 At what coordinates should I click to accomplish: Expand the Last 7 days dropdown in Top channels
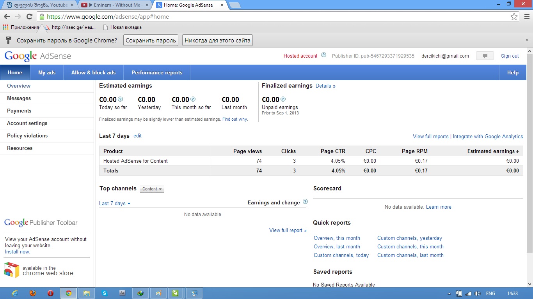click(x=115, y=203)
